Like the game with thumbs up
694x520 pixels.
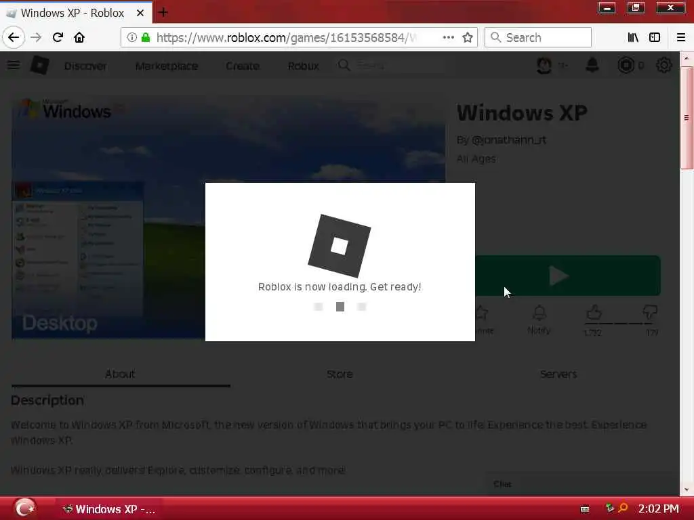(594, 313)
